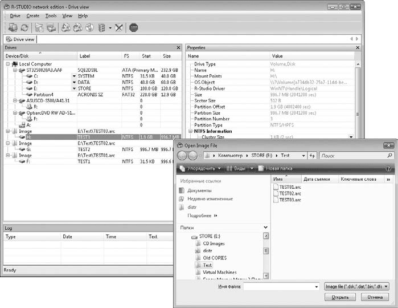This screenshot has height=308, width=398.
Task: Click the disc-shaped create region icon
Action: (89, 27)
